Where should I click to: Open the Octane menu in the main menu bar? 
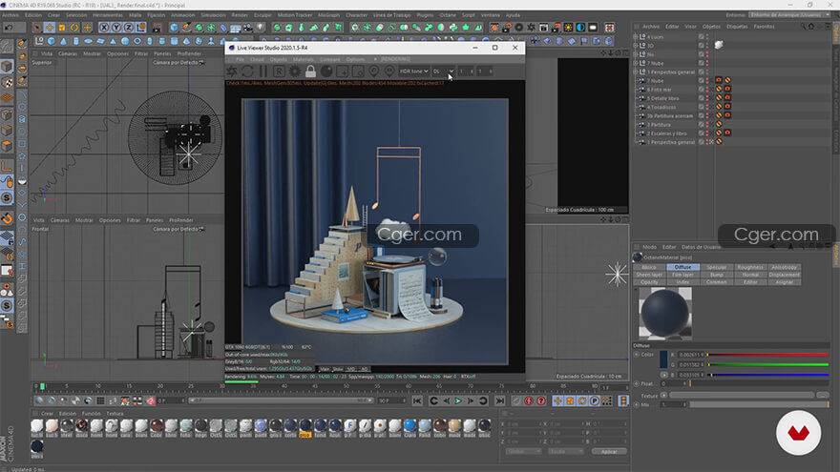[x=448, y=15]
